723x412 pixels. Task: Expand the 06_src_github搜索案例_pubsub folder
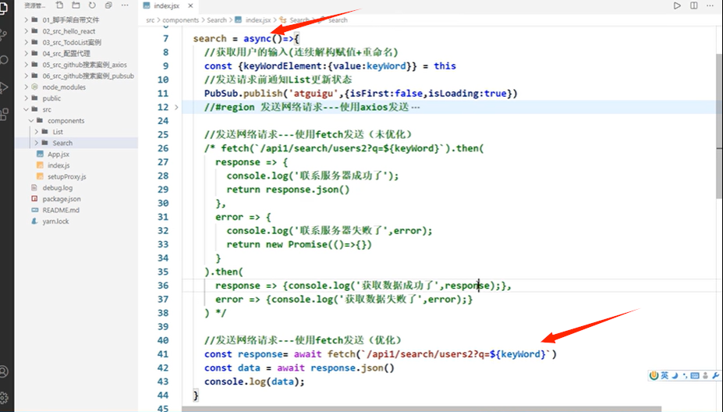88,76
